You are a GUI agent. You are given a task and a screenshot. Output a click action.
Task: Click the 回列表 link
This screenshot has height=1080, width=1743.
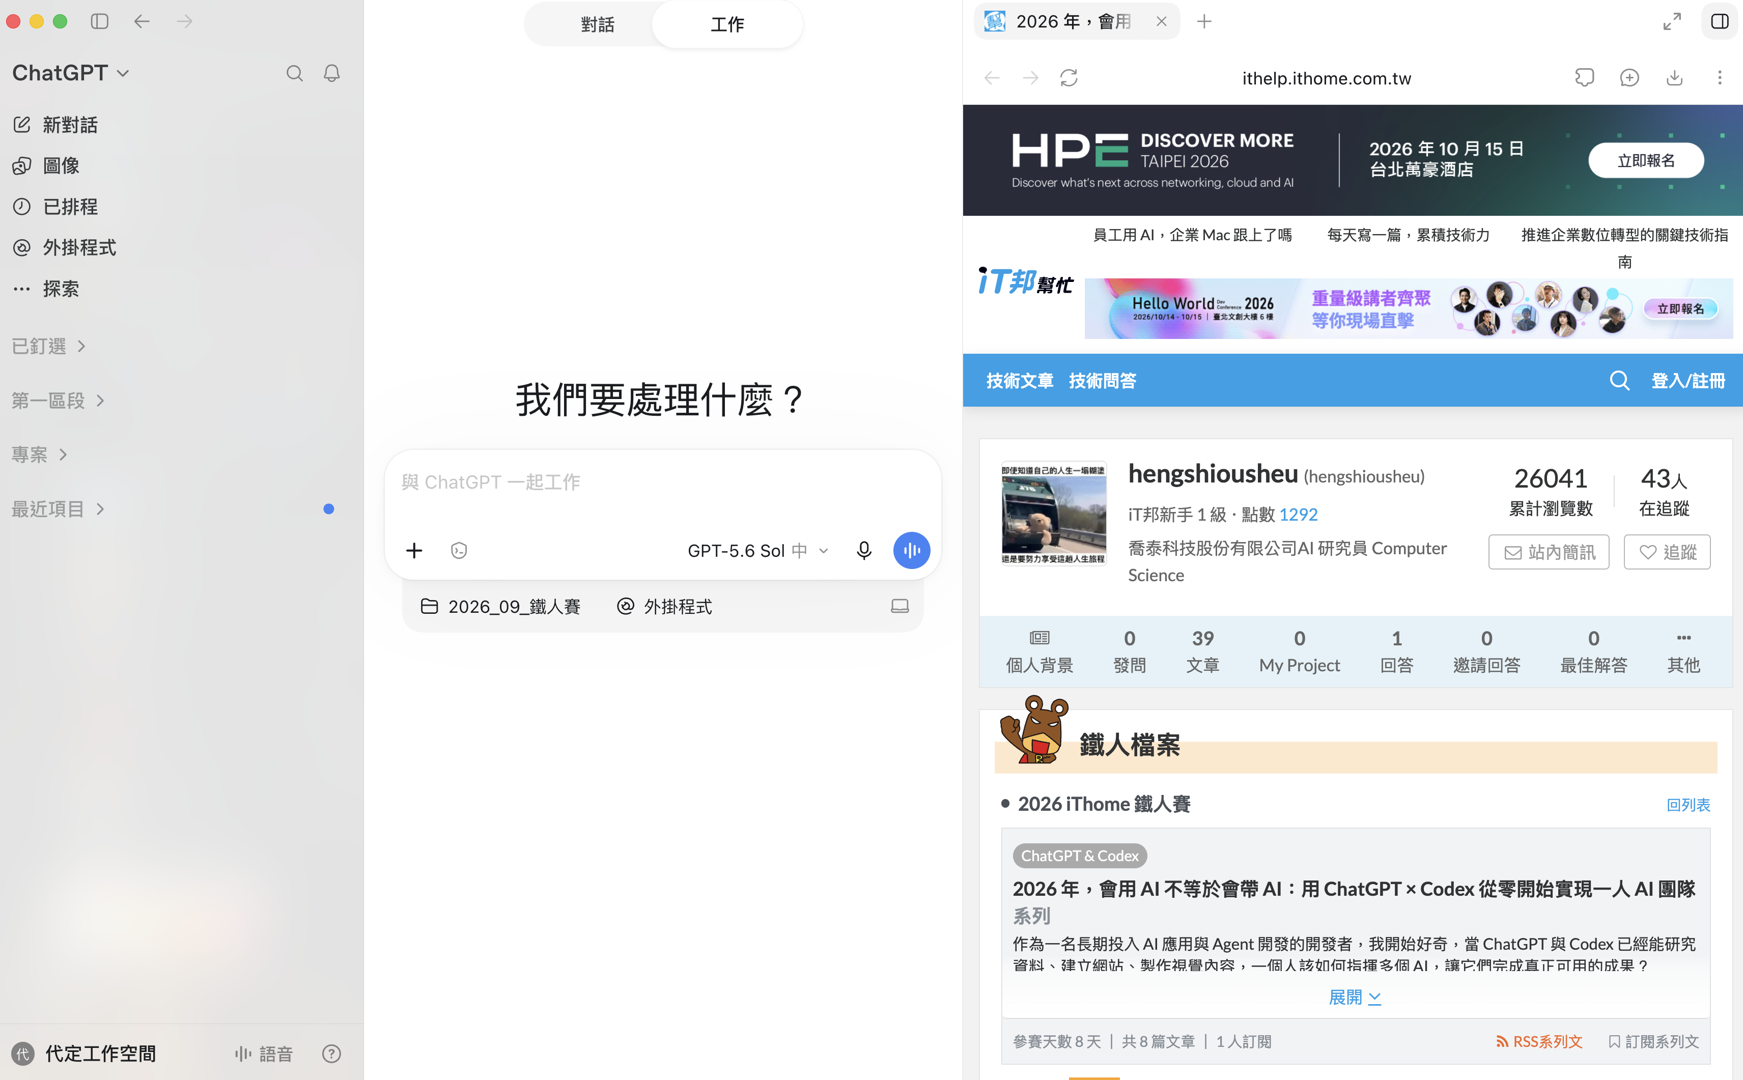[x=1688, y=804]
